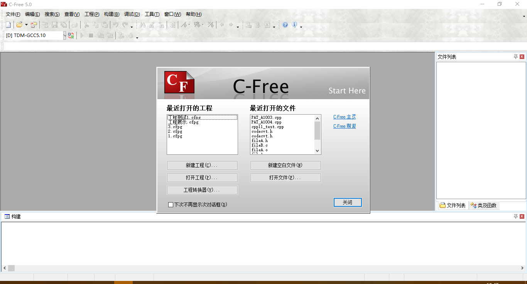Click the Open File folder icon
Screen dimensions: 527x284
19,25
